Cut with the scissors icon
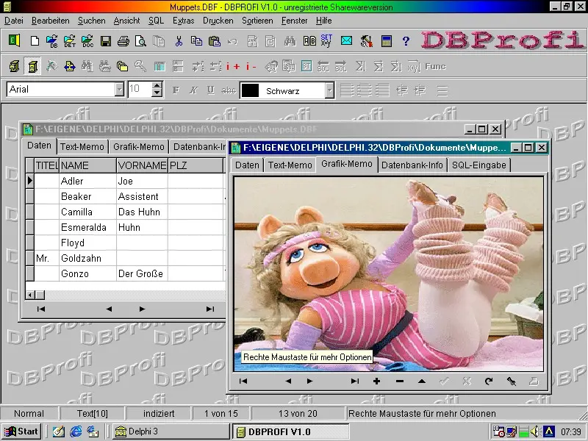 click(179, 41)
